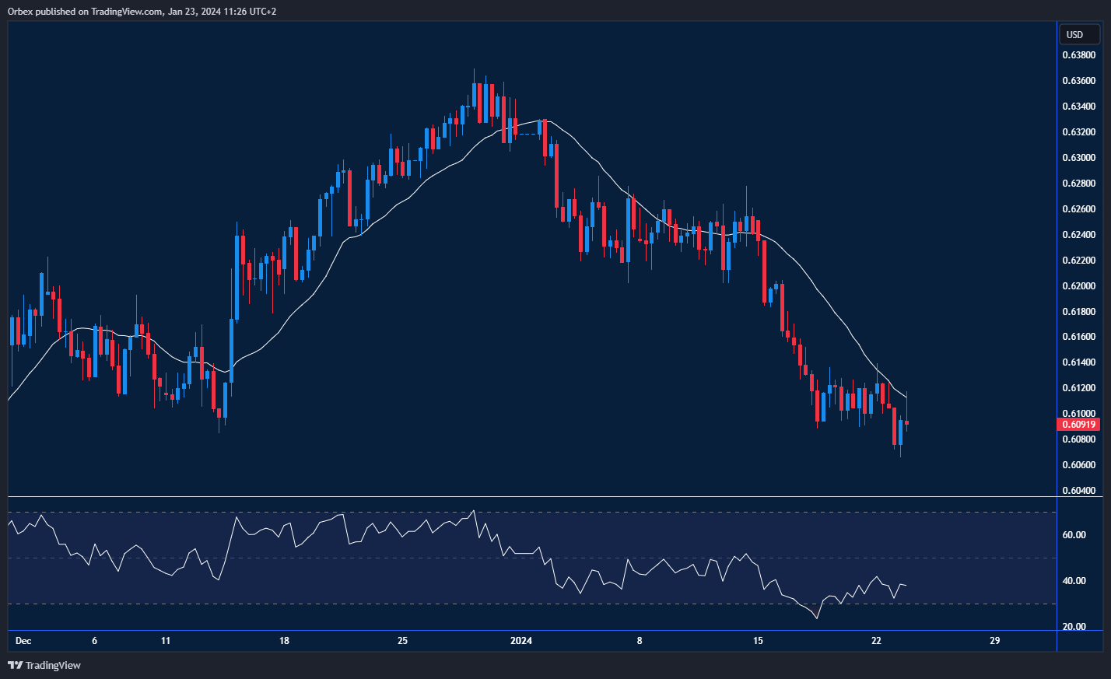The width and height of the screenshot is (1111, 679).
Task: Click the 0.62000 level on the price scale
Action: (1078, 286)
